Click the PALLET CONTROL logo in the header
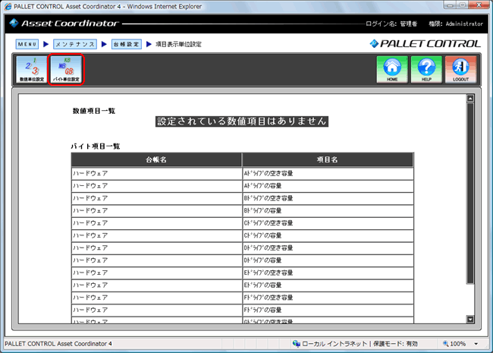The height and width of the screenshot is (353, 493). pyautogui.click(x=425, y=44)
